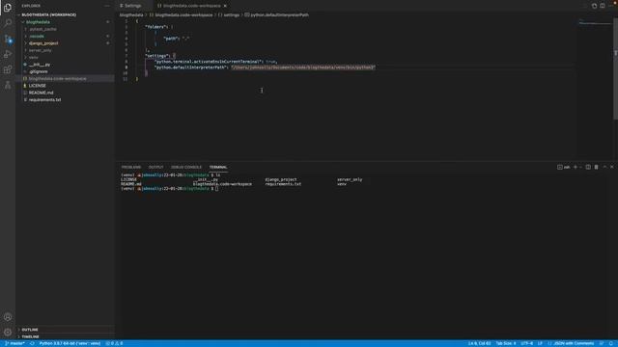Close the terminal panel
Screen dimensions: 618x347
(x=611, y=167)
